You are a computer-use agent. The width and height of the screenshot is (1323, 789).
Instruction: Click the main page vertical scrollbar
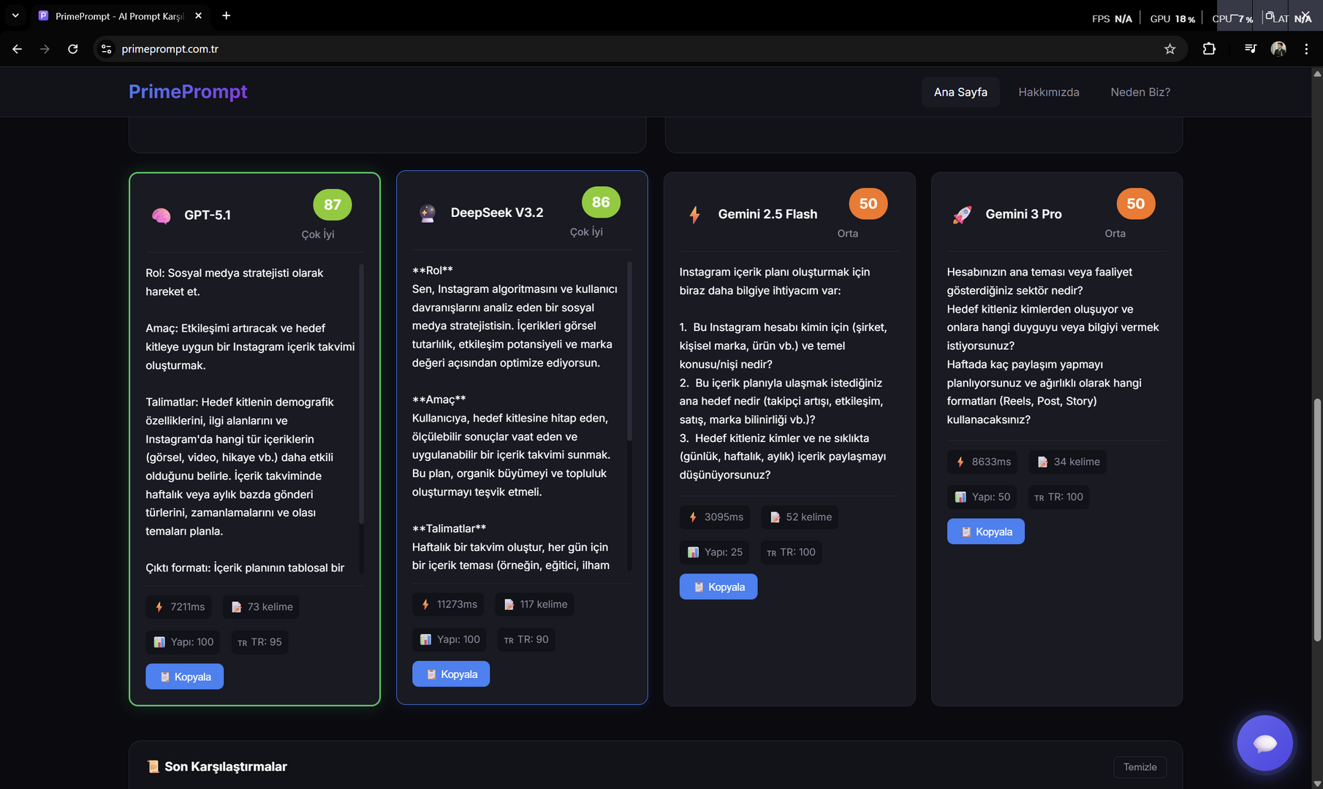(1317, 520)
